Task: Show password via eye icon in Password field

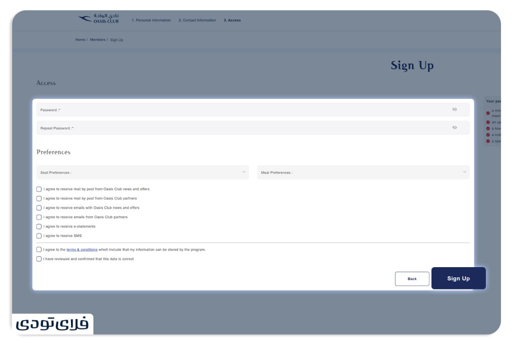Action: coord(454,109)
